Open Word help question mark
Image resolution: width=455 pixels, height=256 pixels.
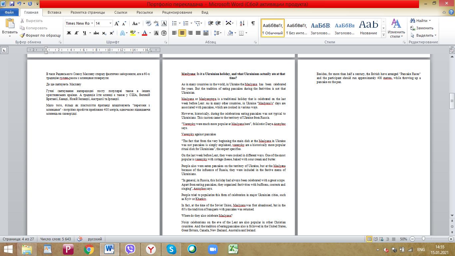[x=452, y=12]
